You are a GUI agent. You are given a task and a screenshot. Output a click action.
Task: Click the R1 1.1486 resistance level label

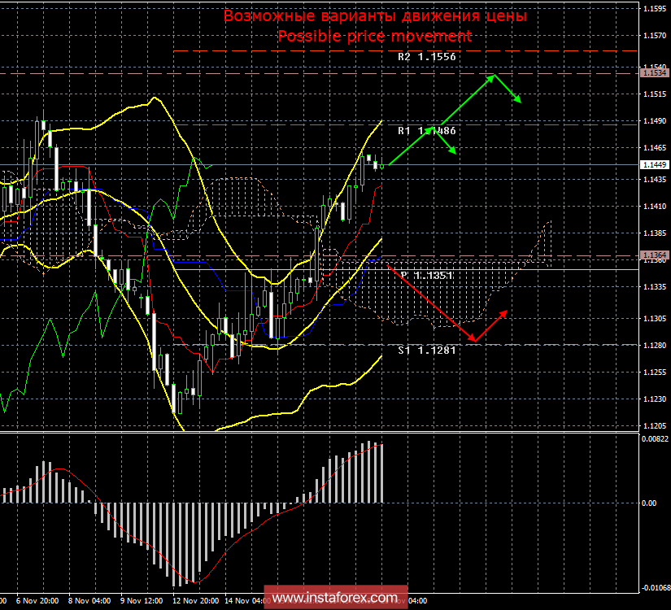[x=427, y=131]
